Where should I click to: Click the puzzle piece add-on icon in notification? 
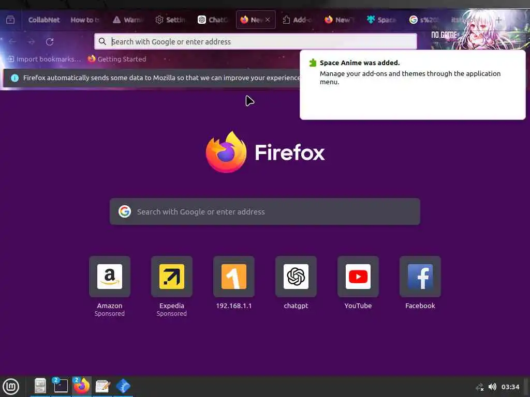[313, 63]
